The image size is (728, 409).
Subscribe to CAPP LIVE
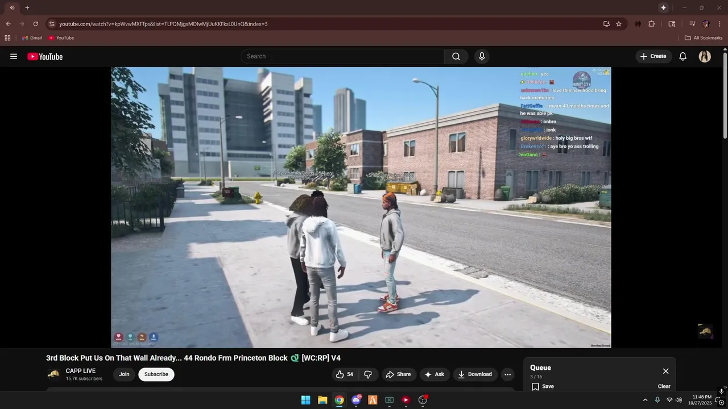tap(156, 374)
